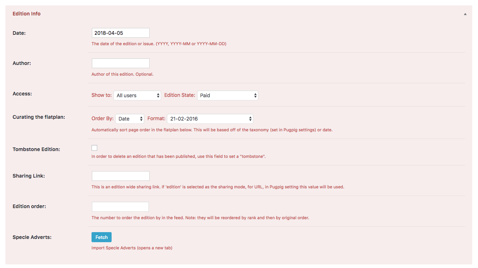
Task: Click the Curating the flatplan: label
Action: click(x=39, y=117)
